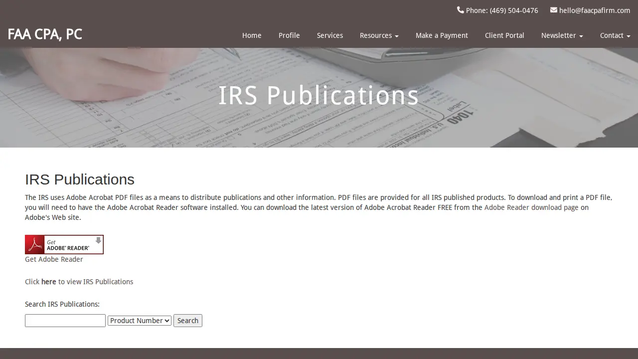The width and height of the screenshot is (638, 359).
Task: Expand the Newsletter dropdown menu
Action: pyautogui.click(x=562, y=35)
